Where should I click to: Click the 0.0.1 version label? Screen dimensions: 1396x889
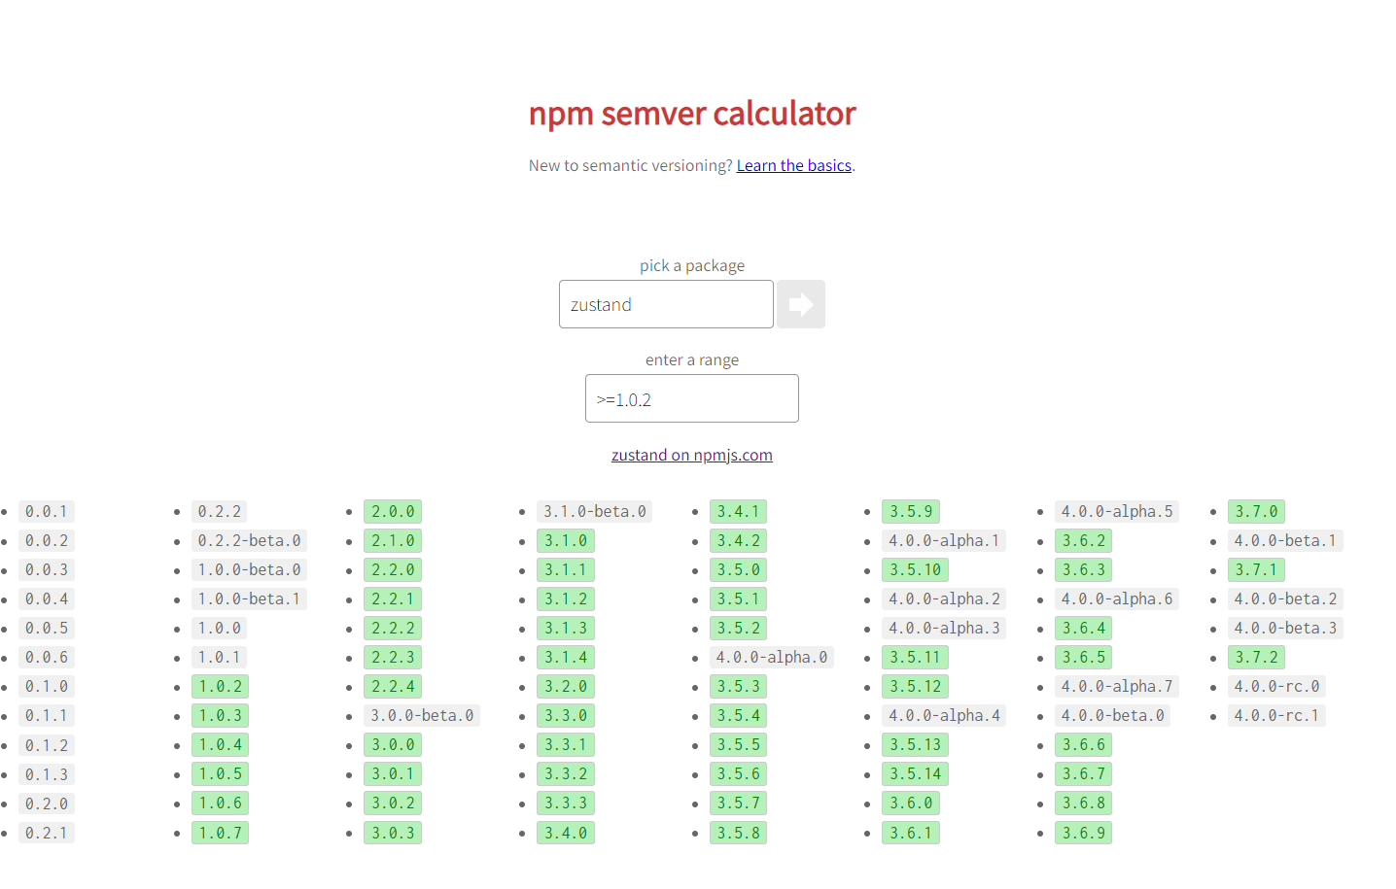pos(47,511)
